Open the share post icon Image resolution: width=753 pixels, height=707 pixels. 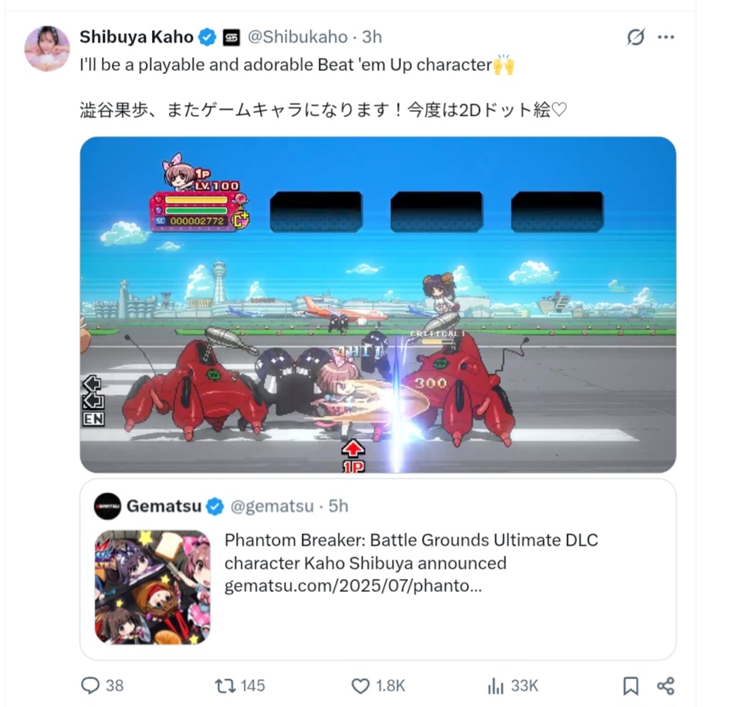666,685
